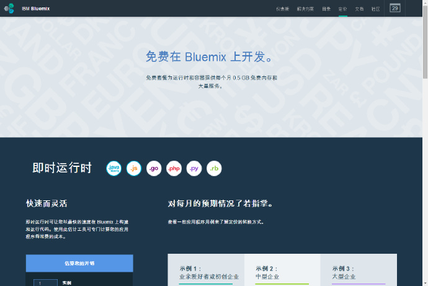Click the 即时运行时 section heading

62,168
